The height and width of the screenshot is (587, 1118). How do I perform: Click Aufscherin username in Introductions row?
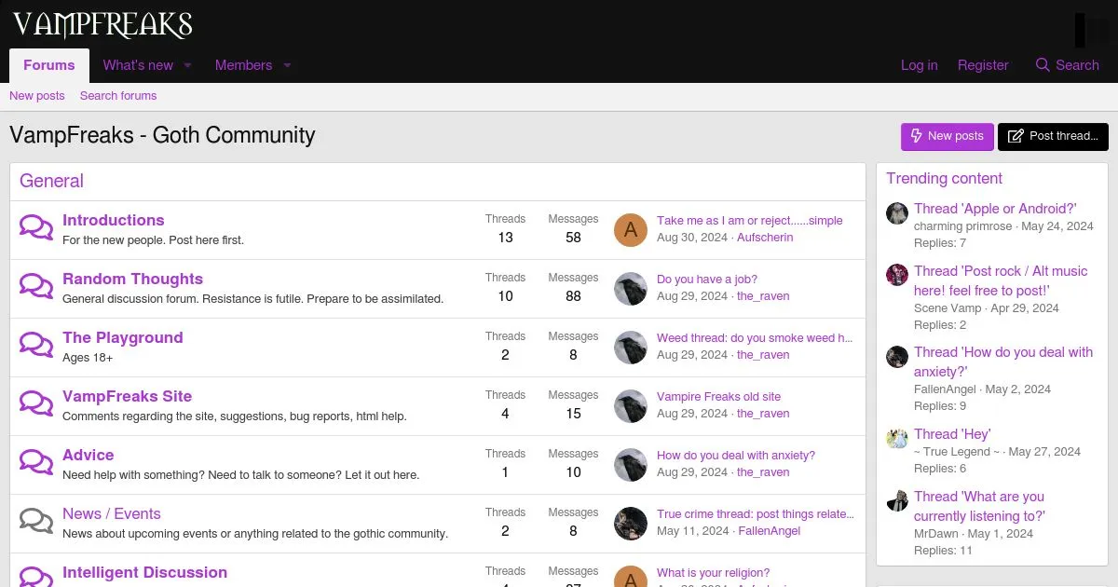(x=765, y=238)
